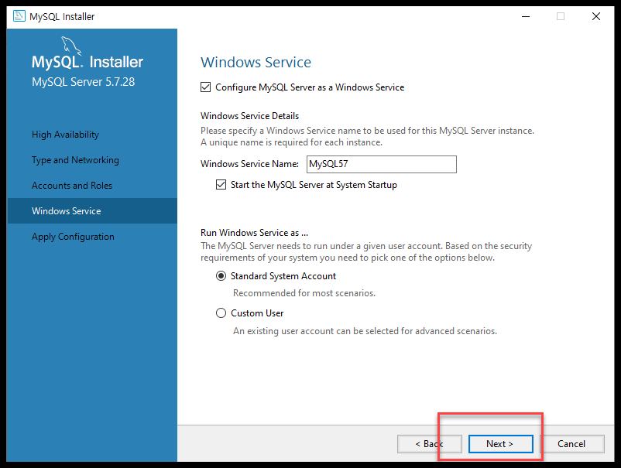Image resolution: width=621 pixels, height=468 pixels.
Task: Select Standard System Account radio option
Action: click(x=221, y=275)
